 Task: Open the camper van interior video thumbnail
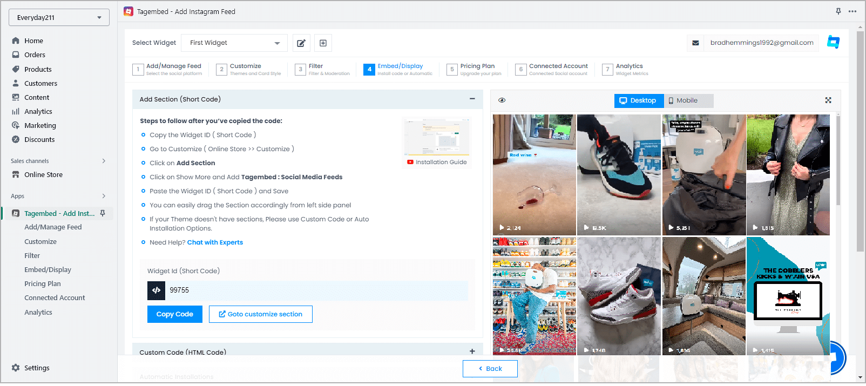(704, 296)
